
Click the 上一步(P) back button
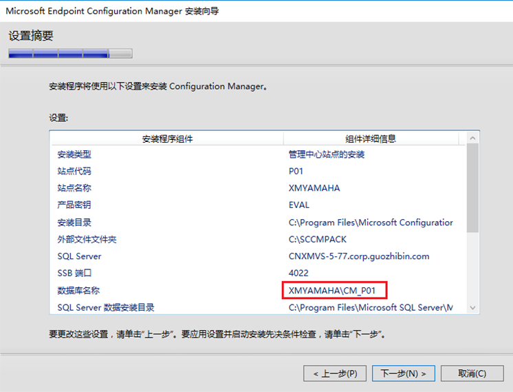[335, 373]
